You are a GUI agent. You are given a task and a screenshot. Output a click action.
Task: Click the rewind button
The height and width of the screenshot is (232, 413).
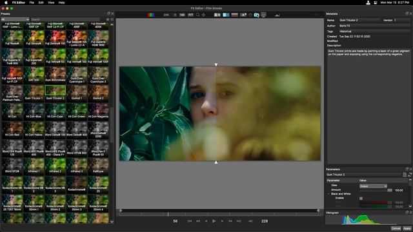click(198, 221)
